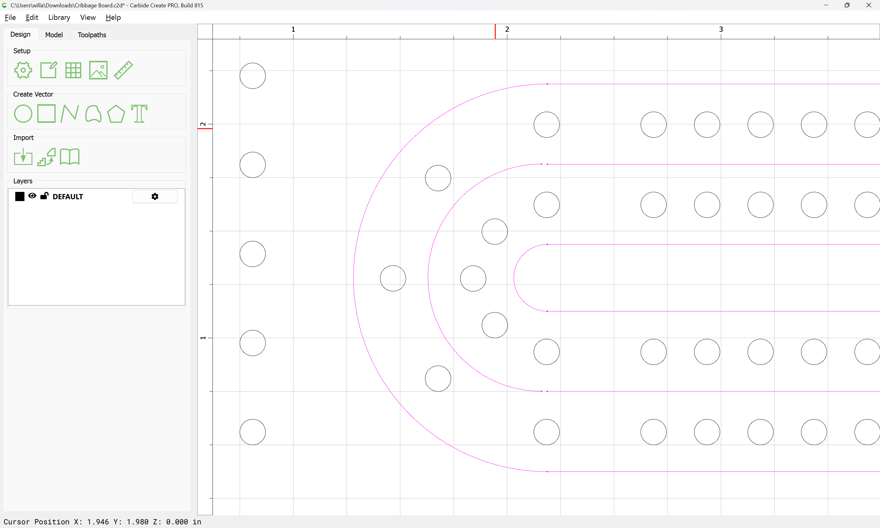Image resolution: width=880 pixels, height=528 pixels.
Task: Switch to the Design tab
Action: (x=20, y=35)
